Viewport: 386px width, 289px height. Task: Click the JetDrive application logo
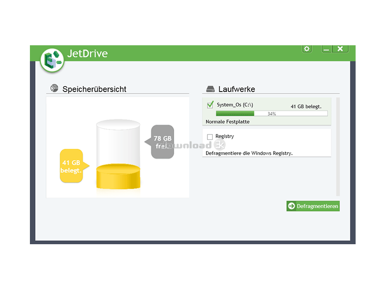[52, 60]
